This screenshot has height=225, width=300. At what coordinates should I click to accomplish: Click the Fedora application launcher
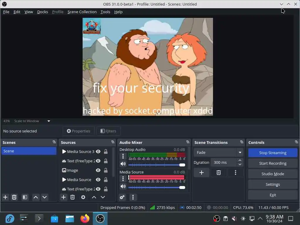coord(10,219)
